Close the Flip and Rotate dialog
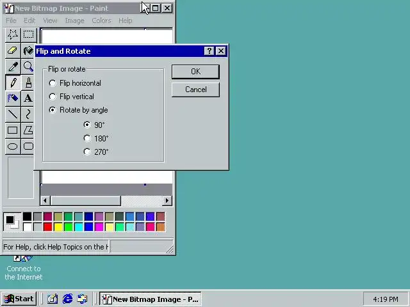The height and width of the screenshot is (307, 410). coord(221,51)
